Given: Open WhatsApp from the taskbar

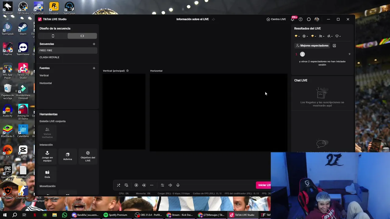Looking at the screenshot, I should [x=64, y=215].
